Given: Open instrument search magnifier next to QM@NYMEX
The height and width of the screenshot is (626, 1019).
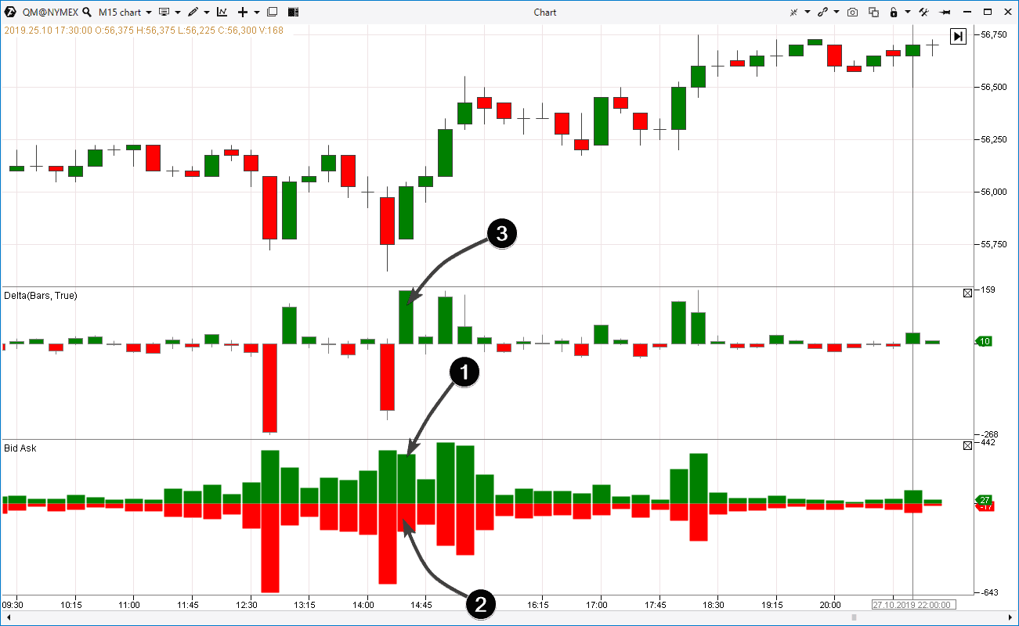Looking at the screenshot, I should point(87,12).
